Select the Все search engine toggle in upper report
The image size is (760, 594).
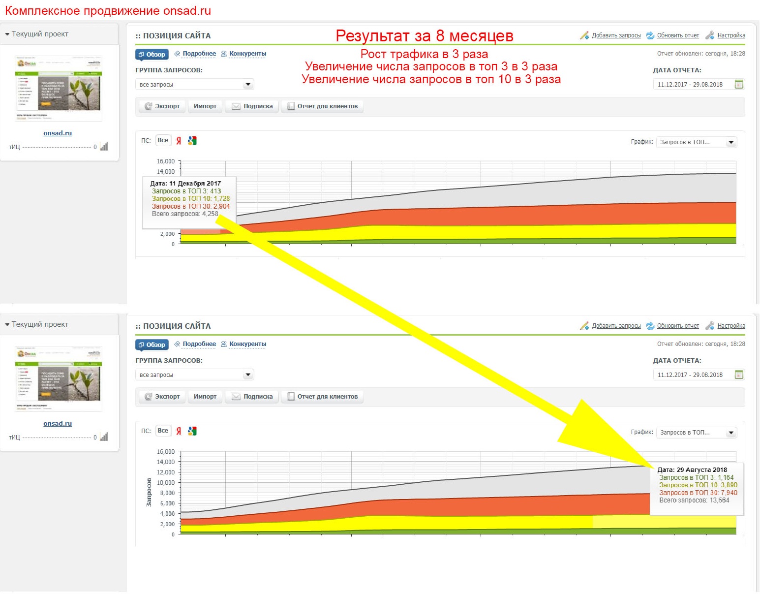click(163, 140)
